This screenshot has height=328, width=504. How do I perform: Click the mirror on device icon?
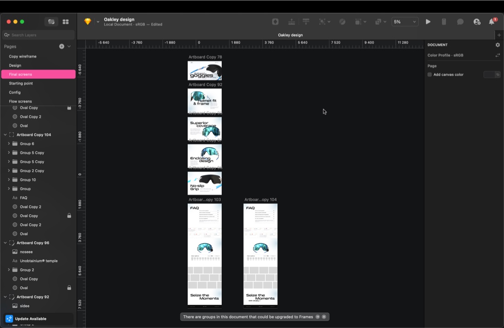[444, 22]
